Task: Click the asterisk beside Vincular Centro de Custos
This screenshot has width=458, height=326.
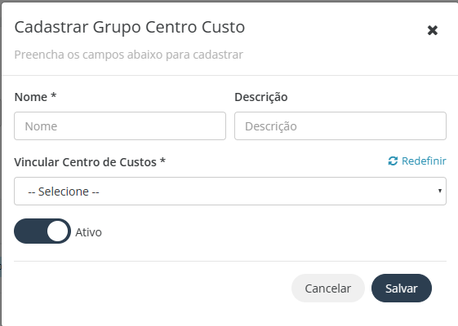Action: (162, 161)
